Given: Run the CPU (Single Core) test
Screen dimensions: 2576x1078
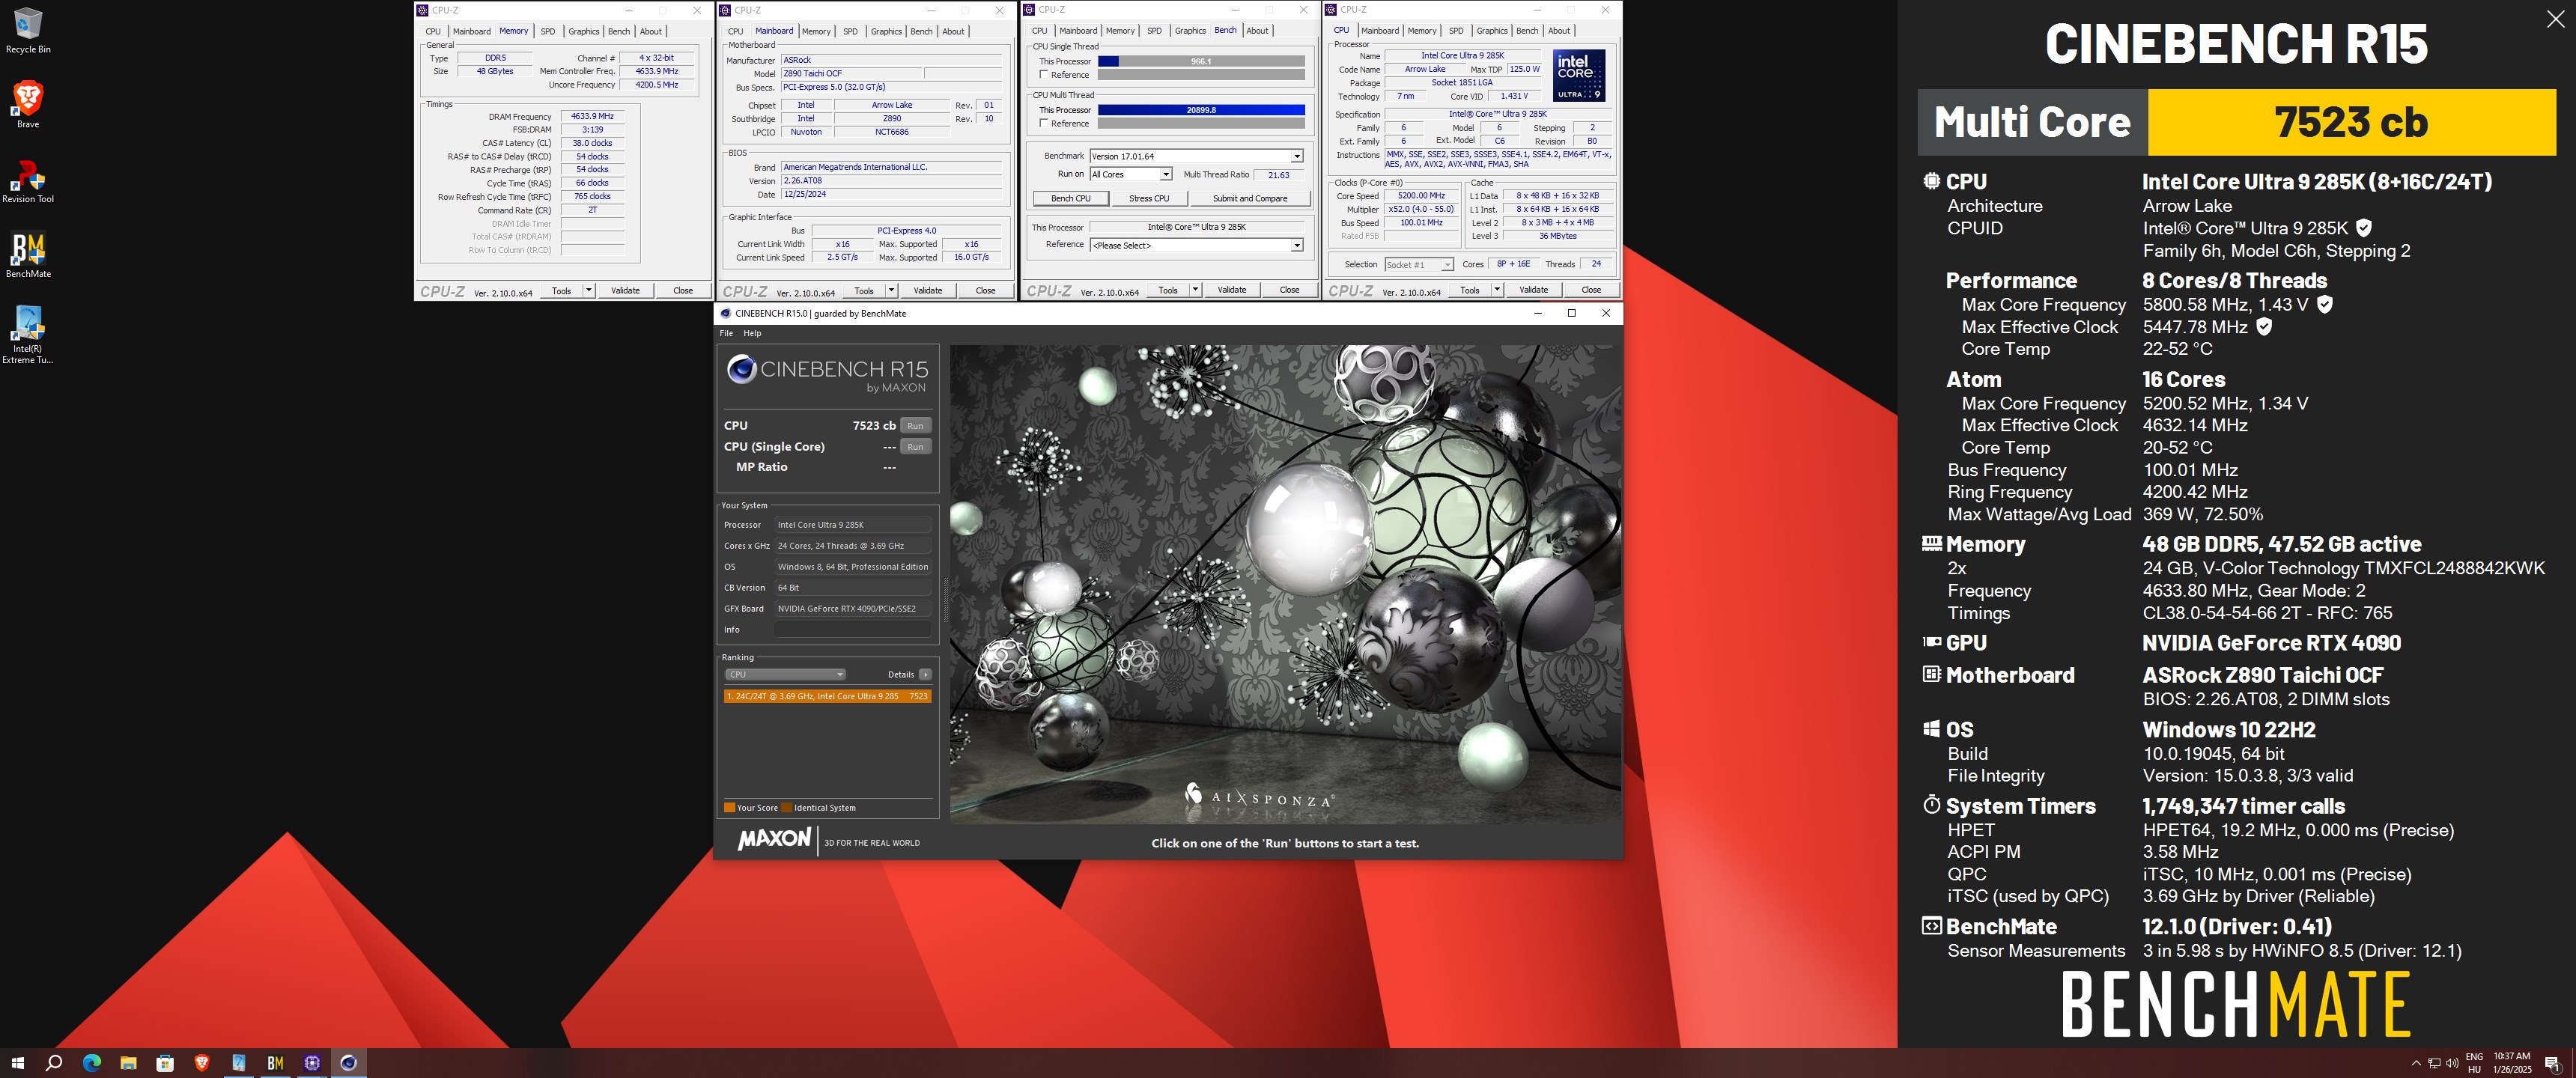Looking at the screenshot, I should click(915, 447).
